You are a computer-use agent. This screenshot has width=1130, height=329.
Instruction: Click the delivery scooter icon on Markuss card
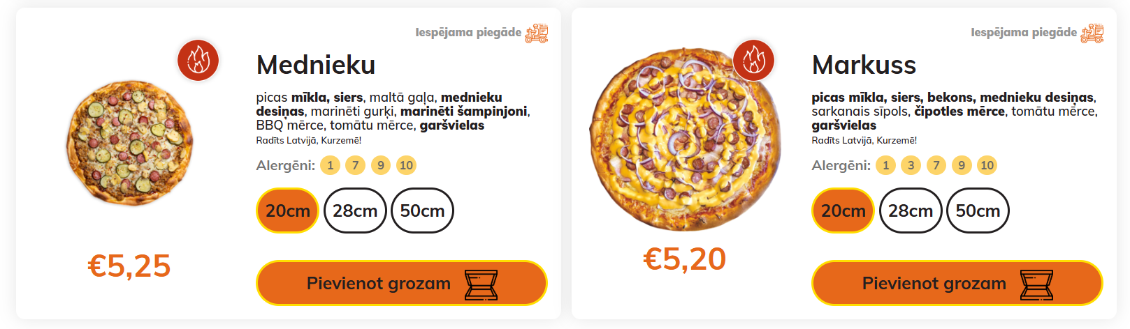coord(1092,33)
